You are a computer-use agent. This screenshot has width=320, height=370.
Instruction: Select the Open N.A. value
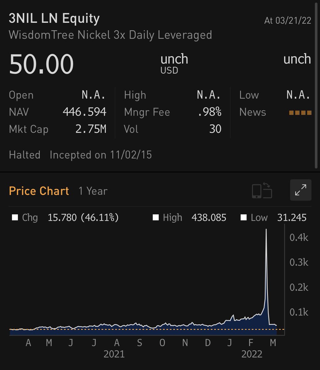click(x=94, y=95)
